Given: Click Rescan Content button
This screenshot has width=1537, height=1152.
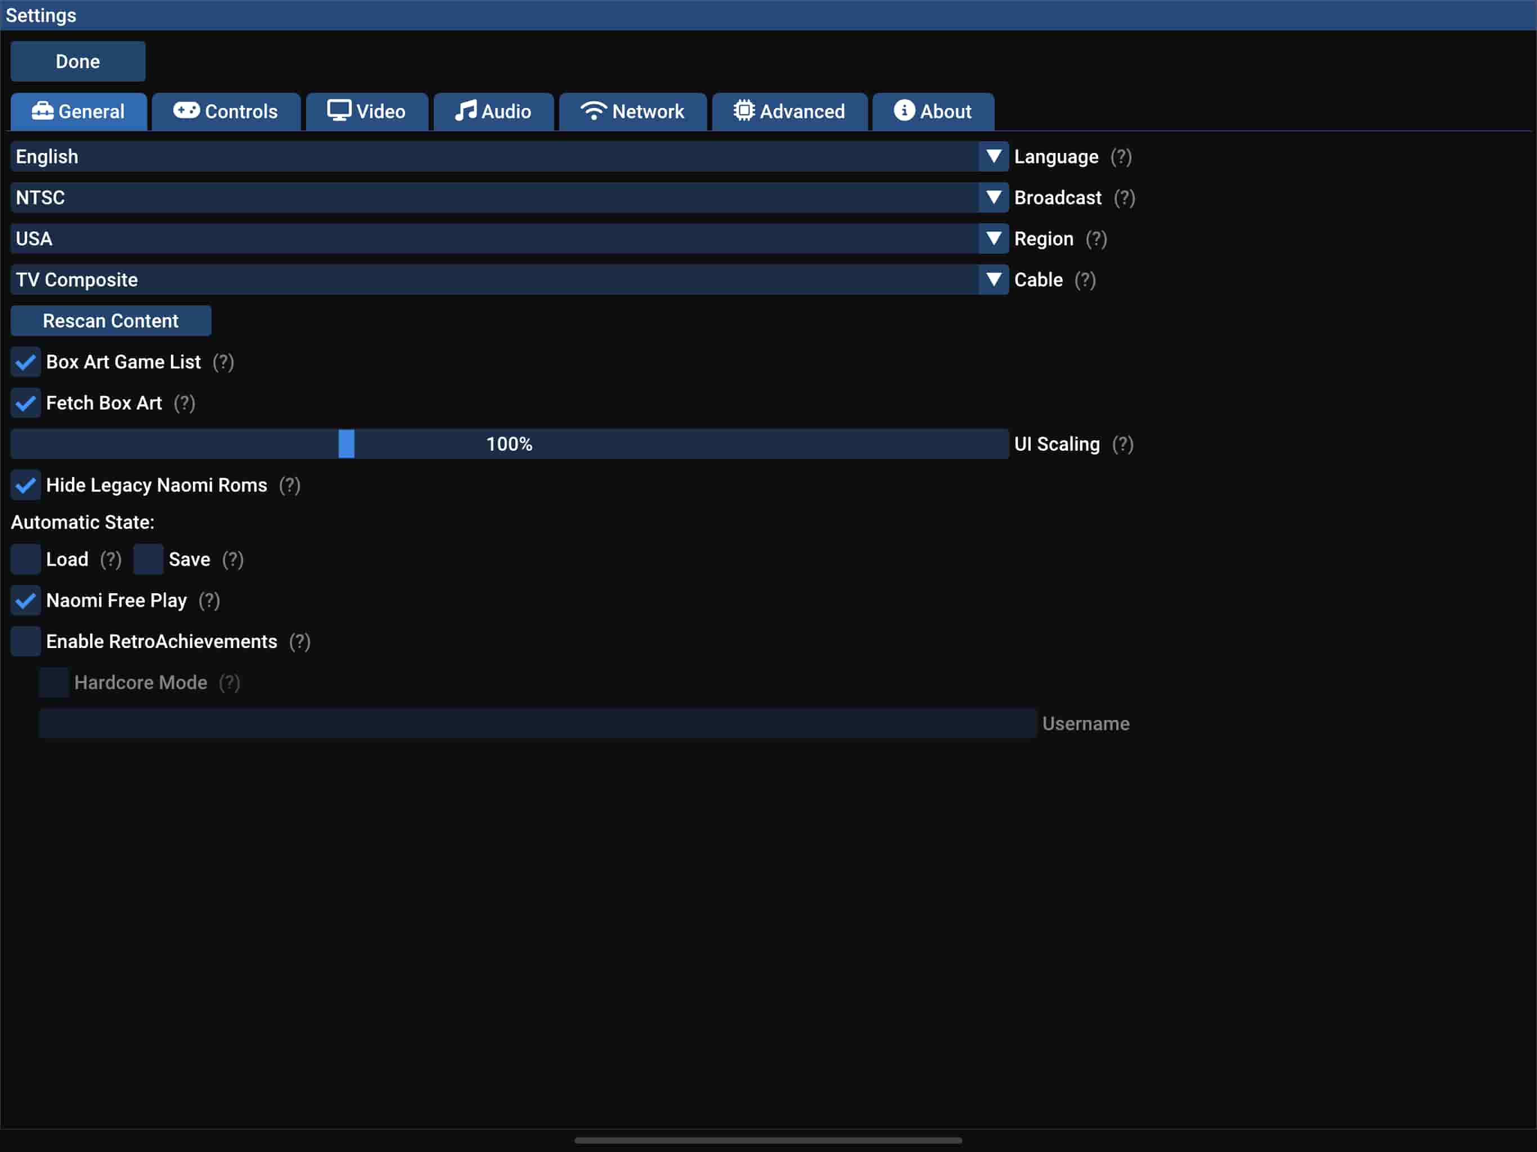Looking at the screenshot, I should pyautogui.click(x=110, y=320).
